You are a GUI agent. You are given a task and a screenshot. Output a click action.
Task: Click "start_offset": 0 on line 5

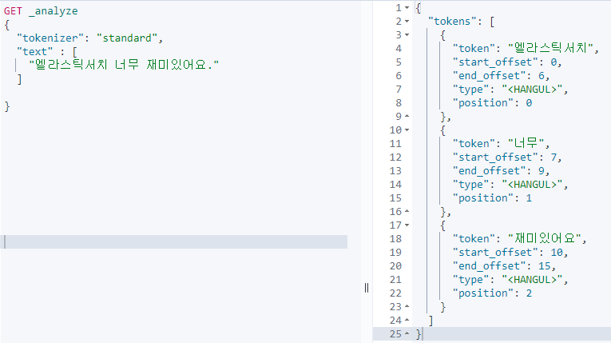coord(506,62)
